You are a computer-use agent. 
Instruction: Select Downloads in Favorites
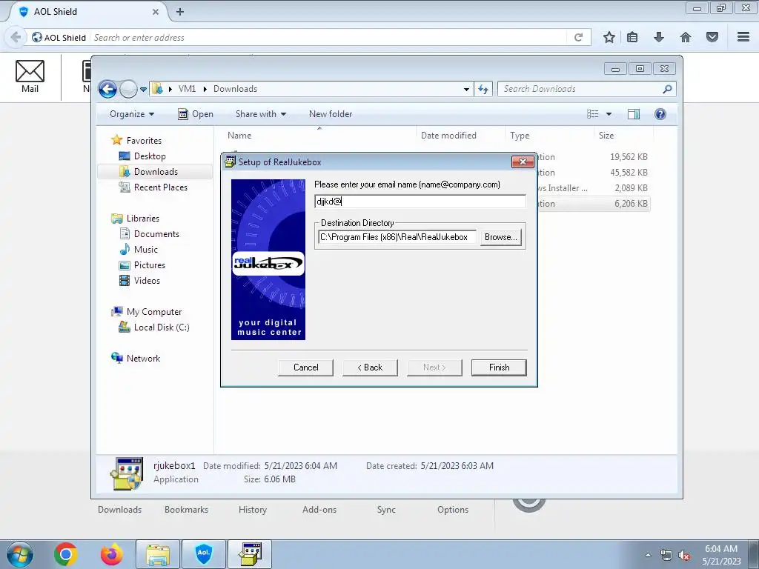click(155, 172)
